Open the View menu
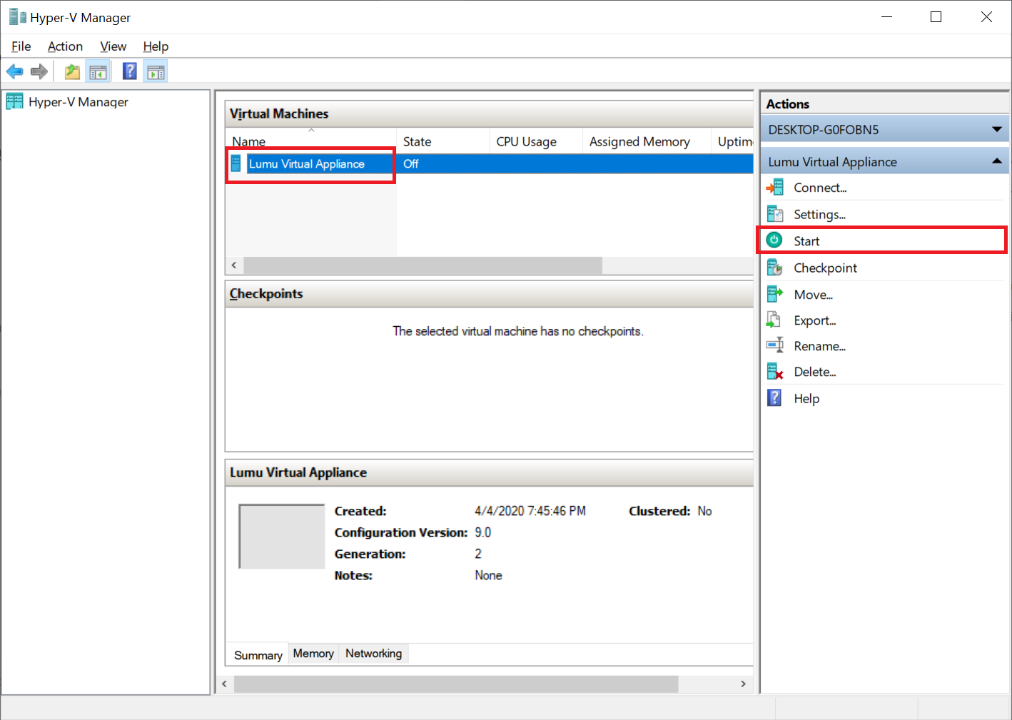1012x720 pixels. (x=113, y=46)
